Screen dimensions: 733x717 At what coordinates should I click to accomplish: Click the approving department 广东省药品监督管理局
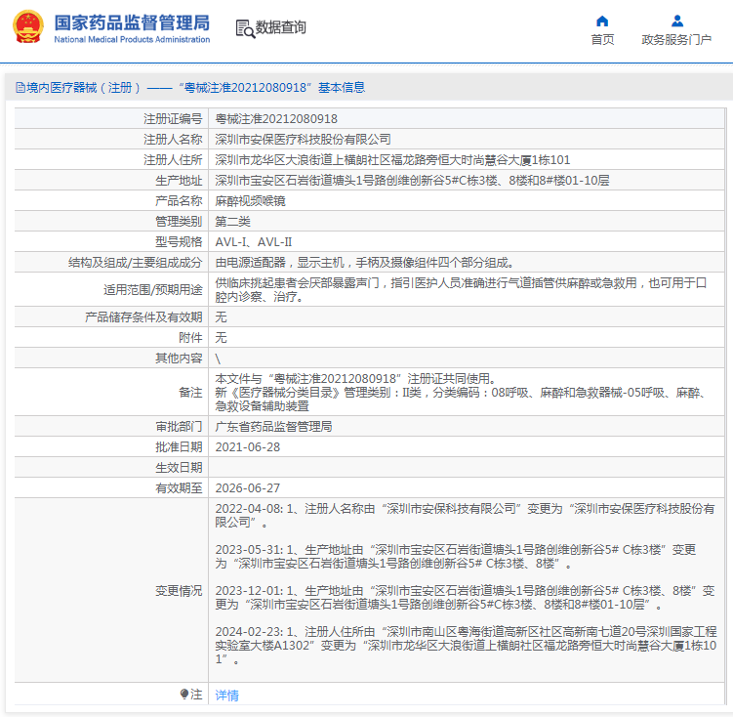coord(273,427)
